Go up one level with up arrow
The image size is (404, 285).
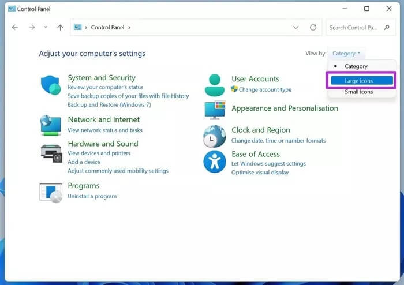(x=60, y=27)
